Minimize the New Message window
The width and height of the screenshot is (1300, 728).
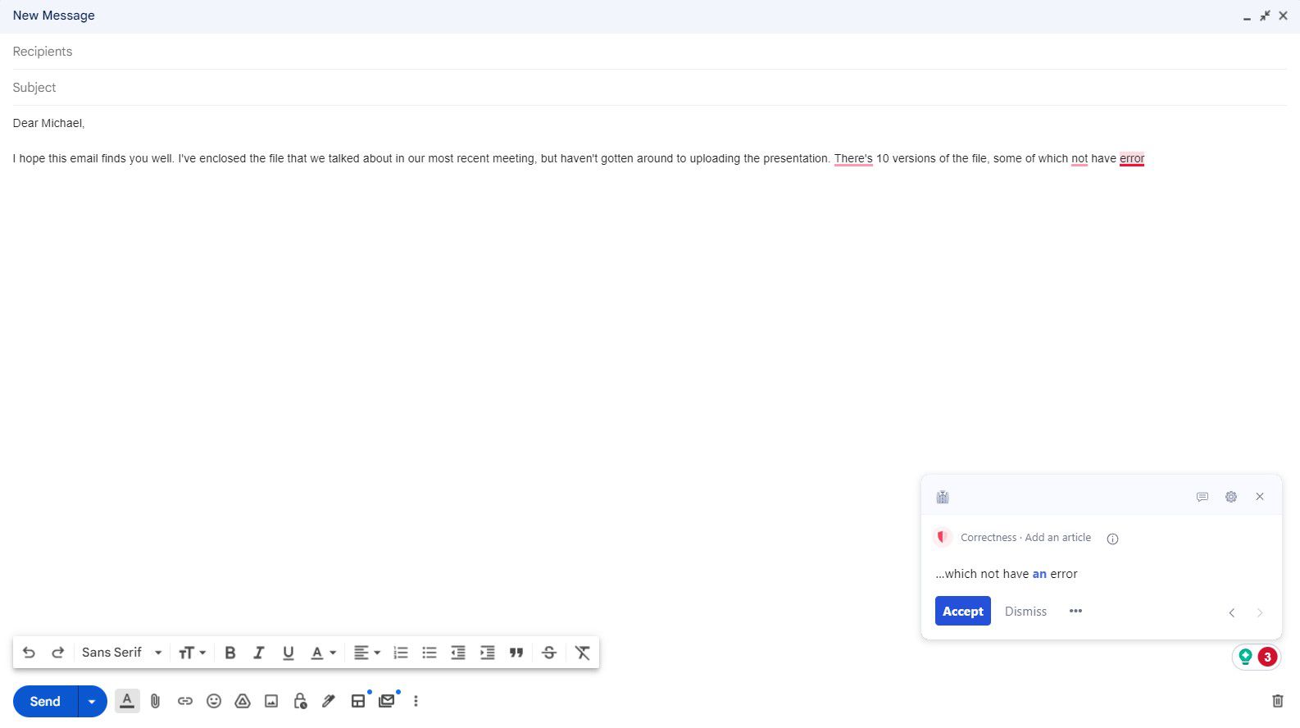tap(1247, 16)
